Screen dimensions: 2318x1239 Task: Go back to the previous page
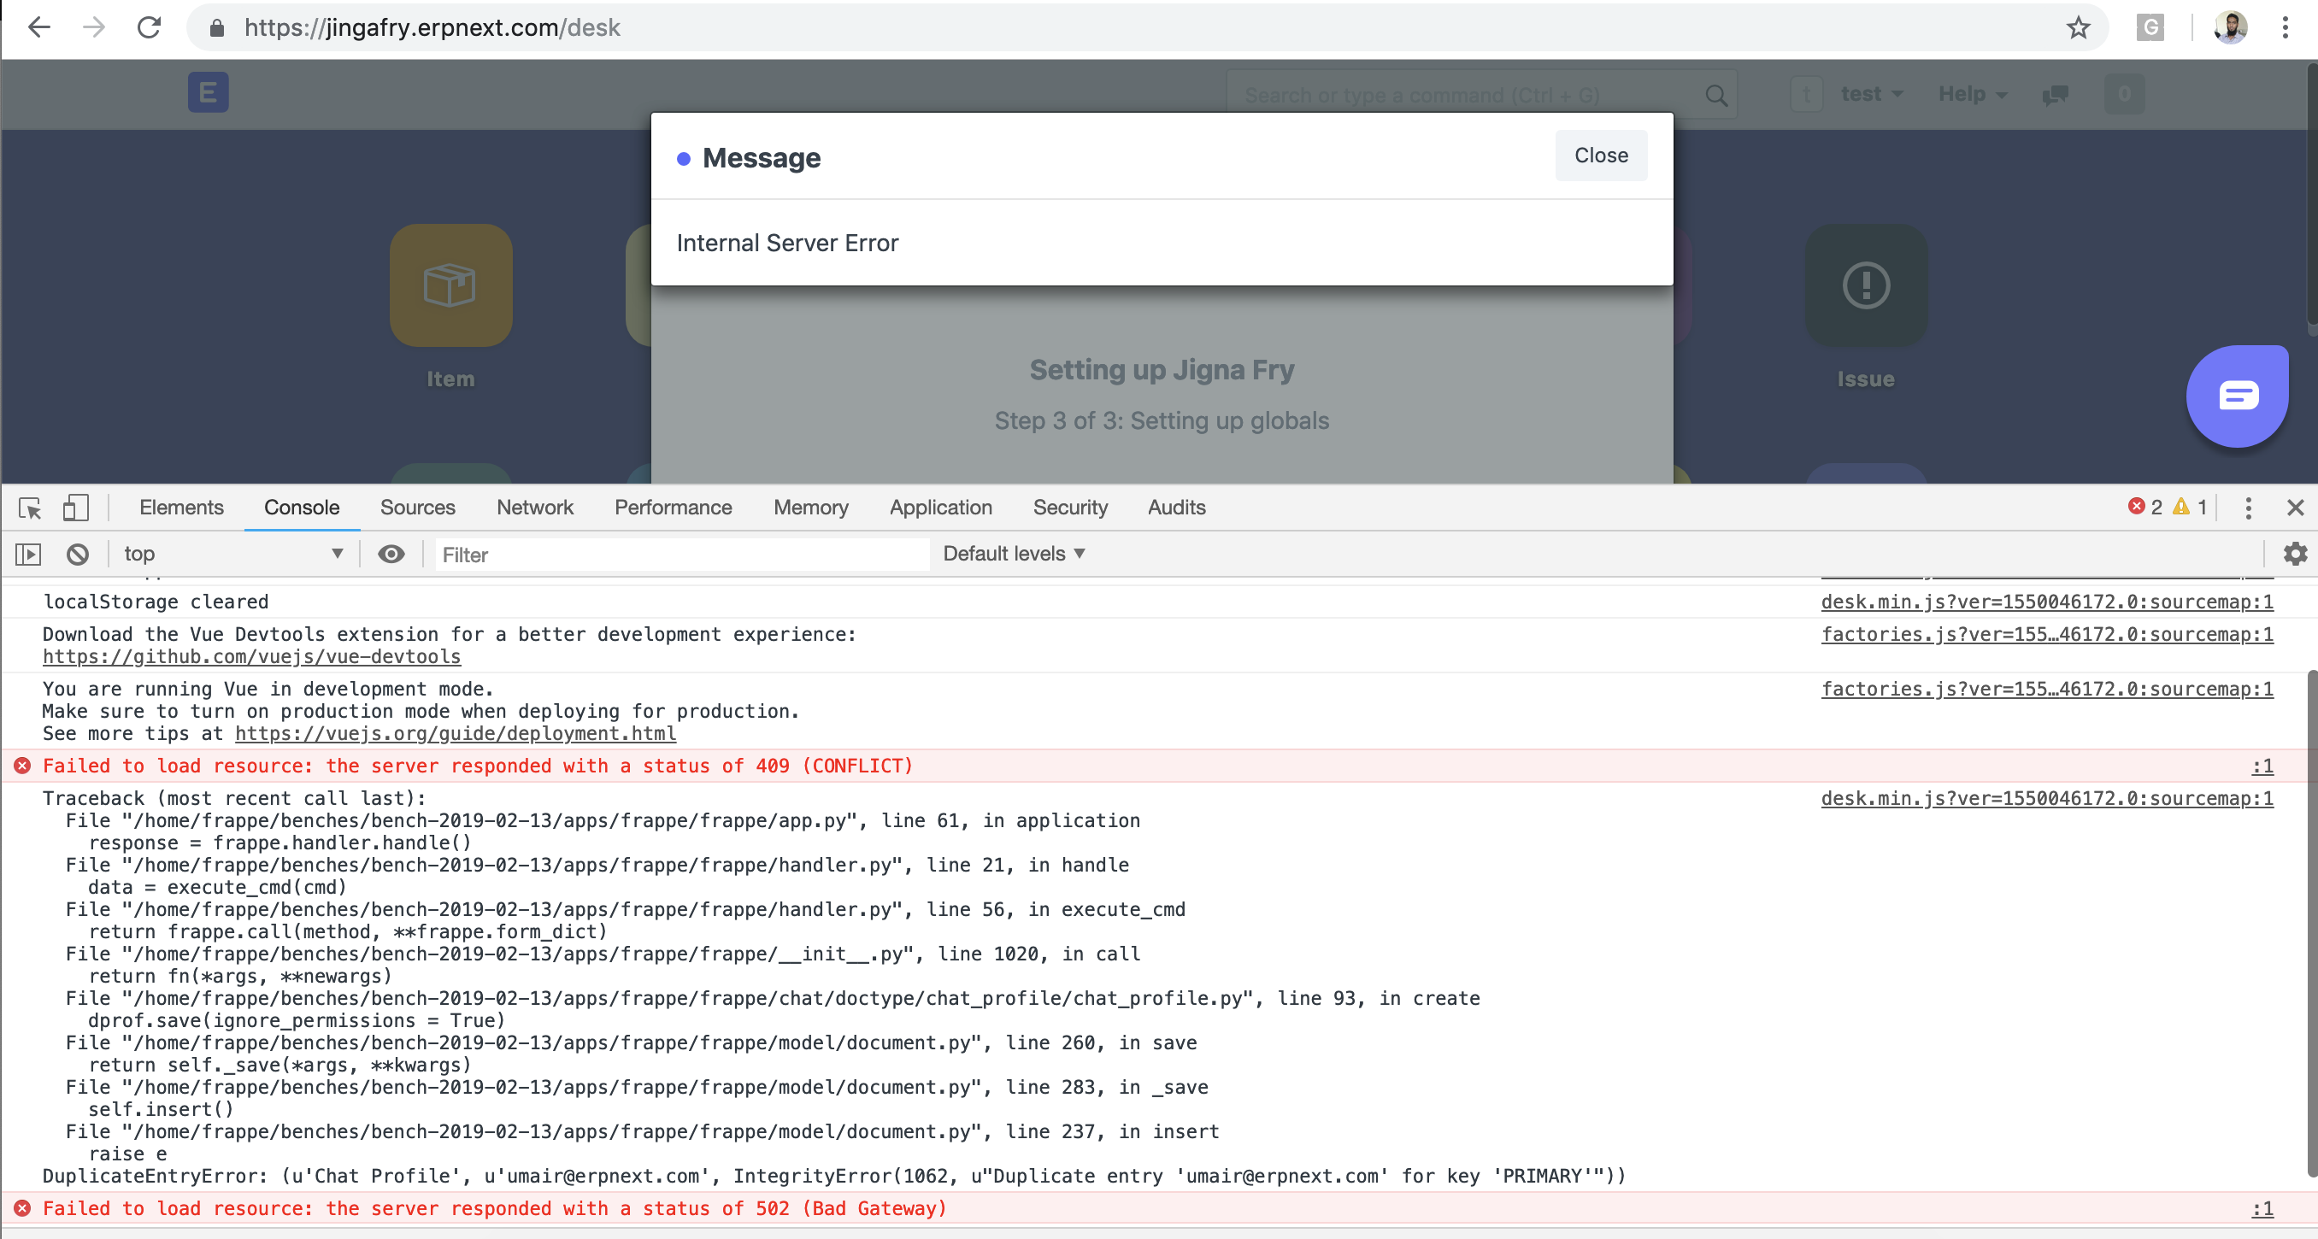pos(38,28)
